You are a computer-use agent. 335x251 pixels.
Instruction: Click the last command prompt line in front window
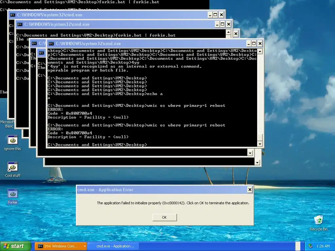(x=97, y=145)
